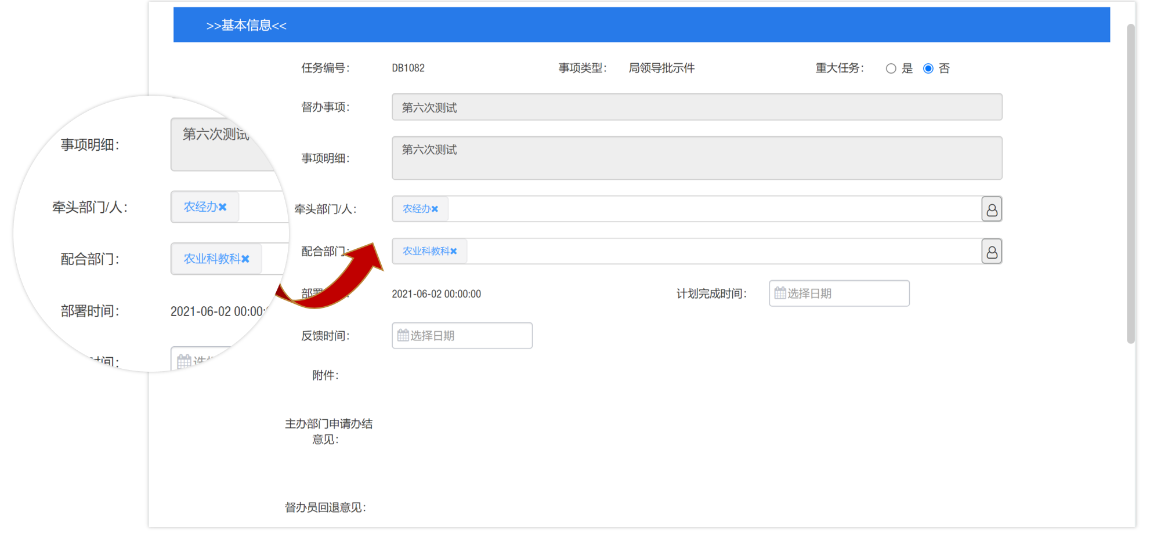The image size is (1150, 537).
Task: Open the 计划完成时间 date picker dropdown
Action: click(839, 293)
